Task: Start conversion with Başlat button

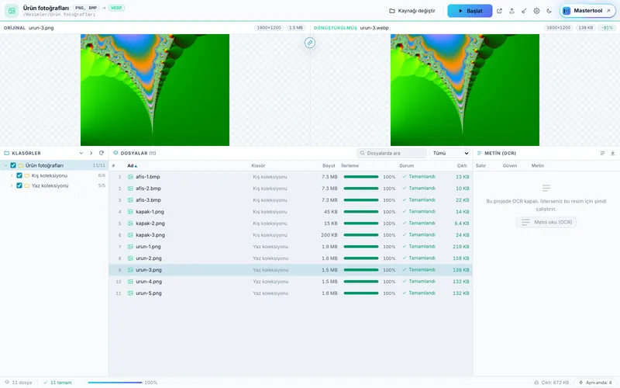Action: (x=470, y=11)
